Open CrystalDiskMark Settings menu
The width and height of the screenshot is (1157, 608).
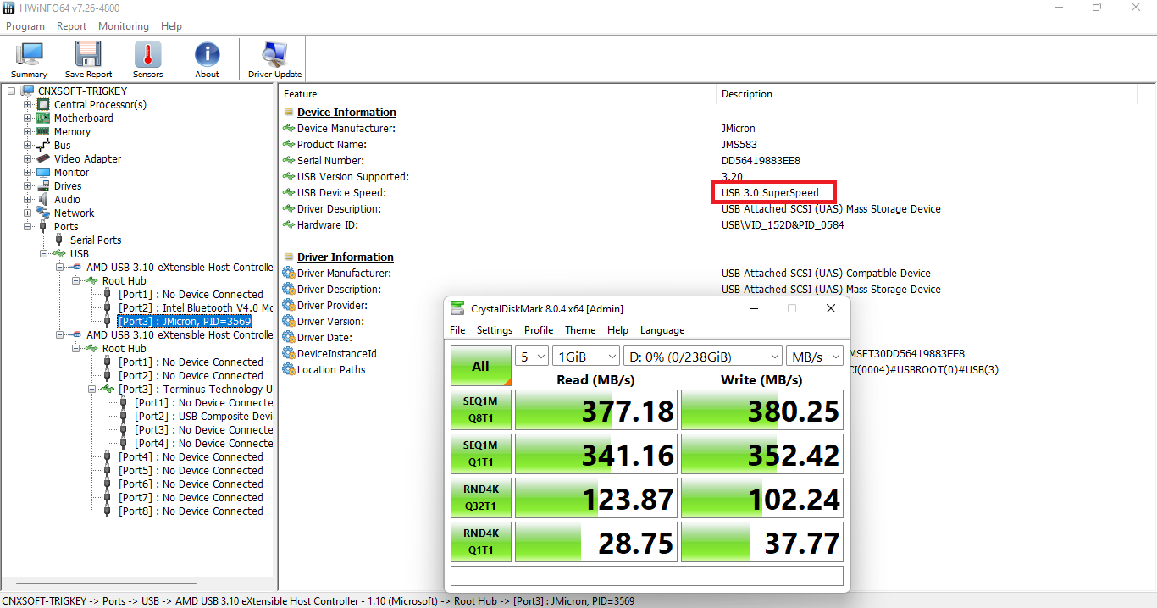[x=495, y=330]
